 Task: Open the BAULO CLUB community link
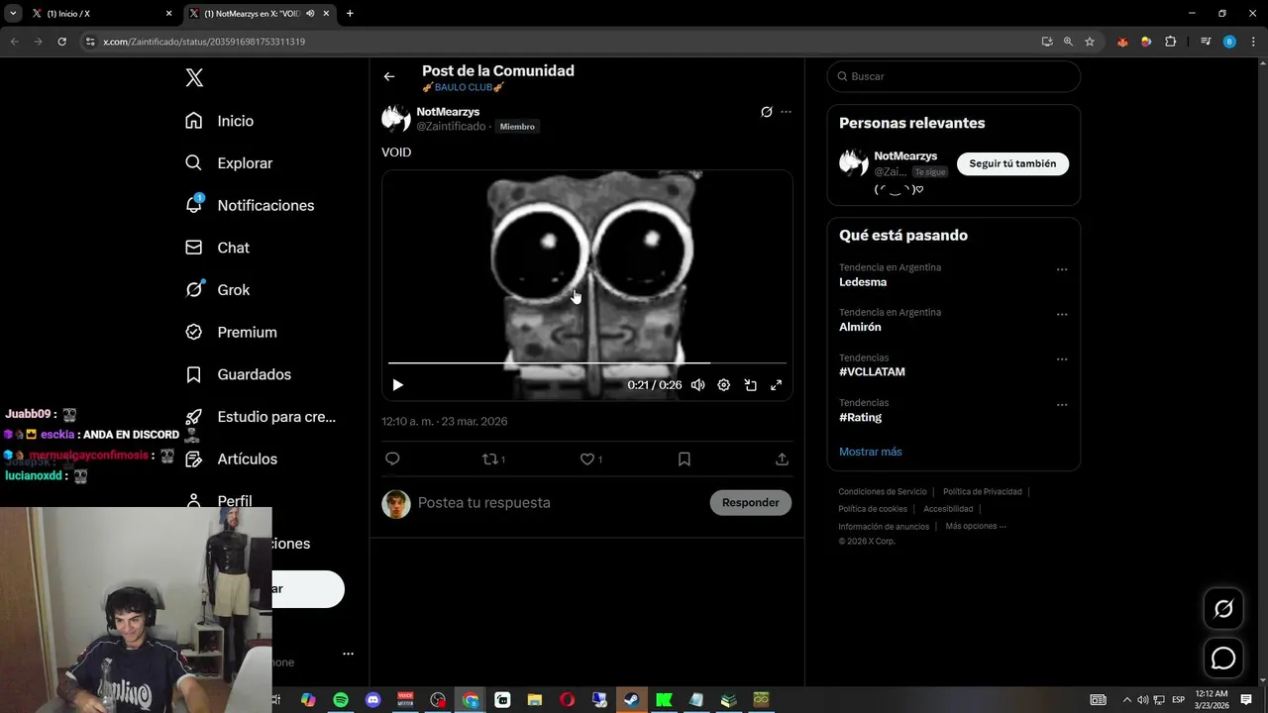tap(464, 87)
